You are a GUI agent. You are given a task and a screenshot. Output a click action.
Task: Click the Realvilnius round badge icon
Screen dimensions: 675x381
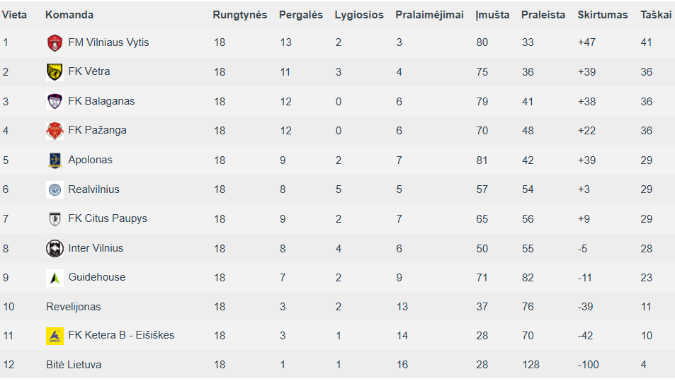pos(55,189)
